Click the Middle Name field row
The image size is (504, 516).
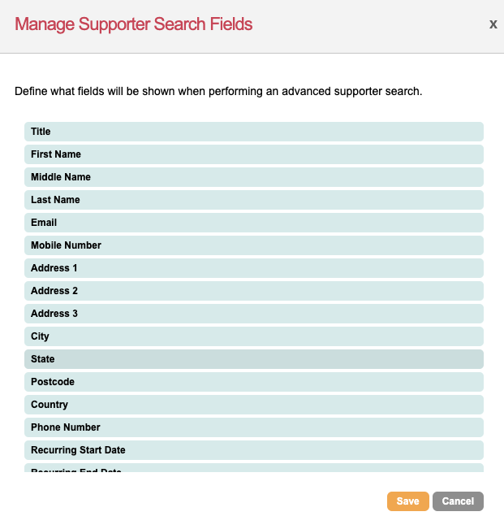pyautogui.click(x=254, y=177)
